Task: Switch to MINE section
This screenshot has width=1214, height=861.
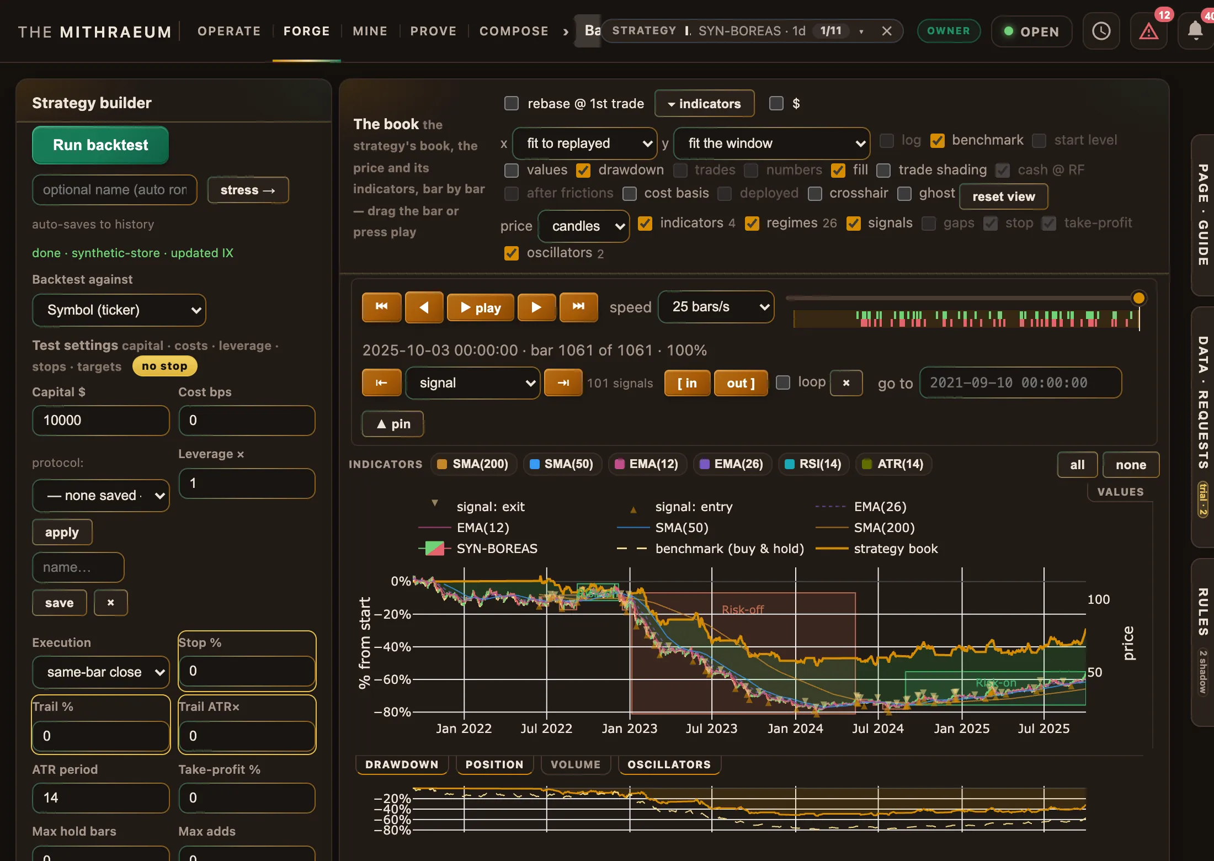Action: pyautogui.click(x=370, y=31)
